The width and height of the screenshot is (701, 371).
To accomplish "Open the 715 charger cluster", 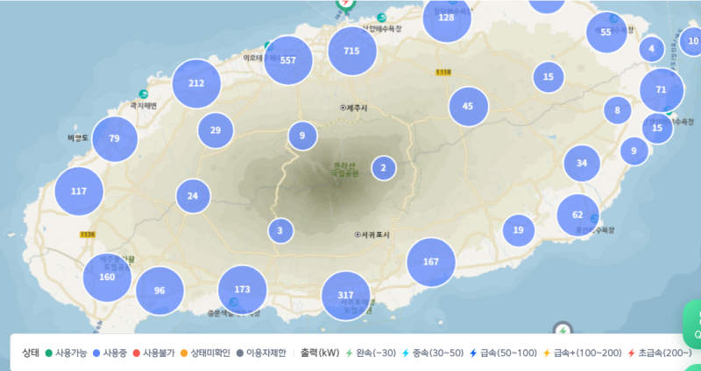I will tap(352, 51).
